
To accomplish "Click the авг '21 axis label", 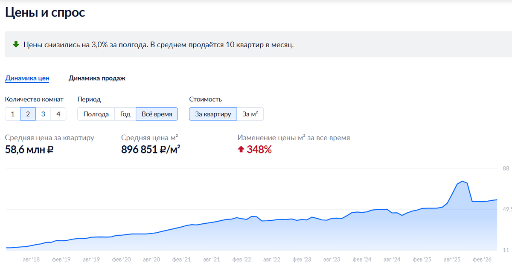I will pyautogui.click(x=212, y=259).
